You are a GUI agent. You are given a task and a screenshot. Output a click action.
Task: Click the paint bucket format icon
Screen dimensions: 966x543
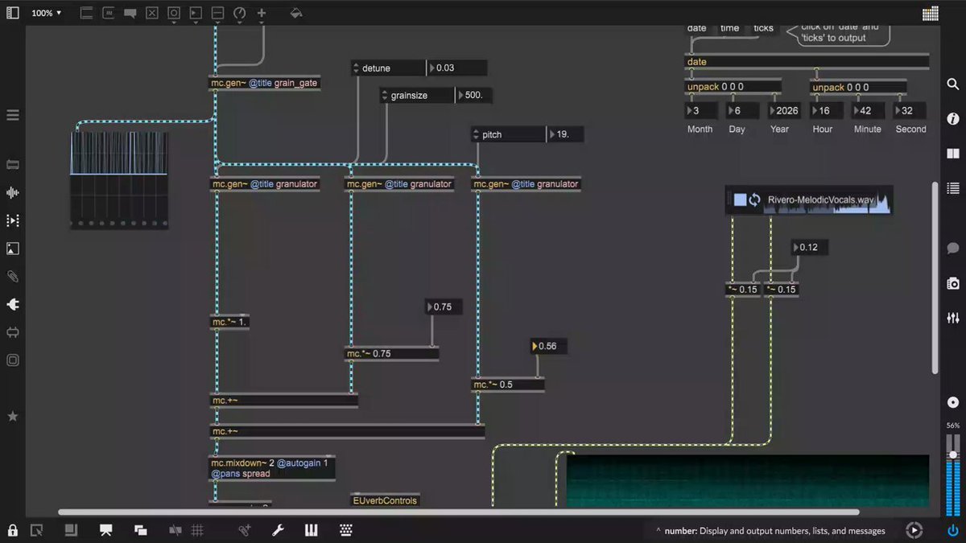(x=295, y=14)
